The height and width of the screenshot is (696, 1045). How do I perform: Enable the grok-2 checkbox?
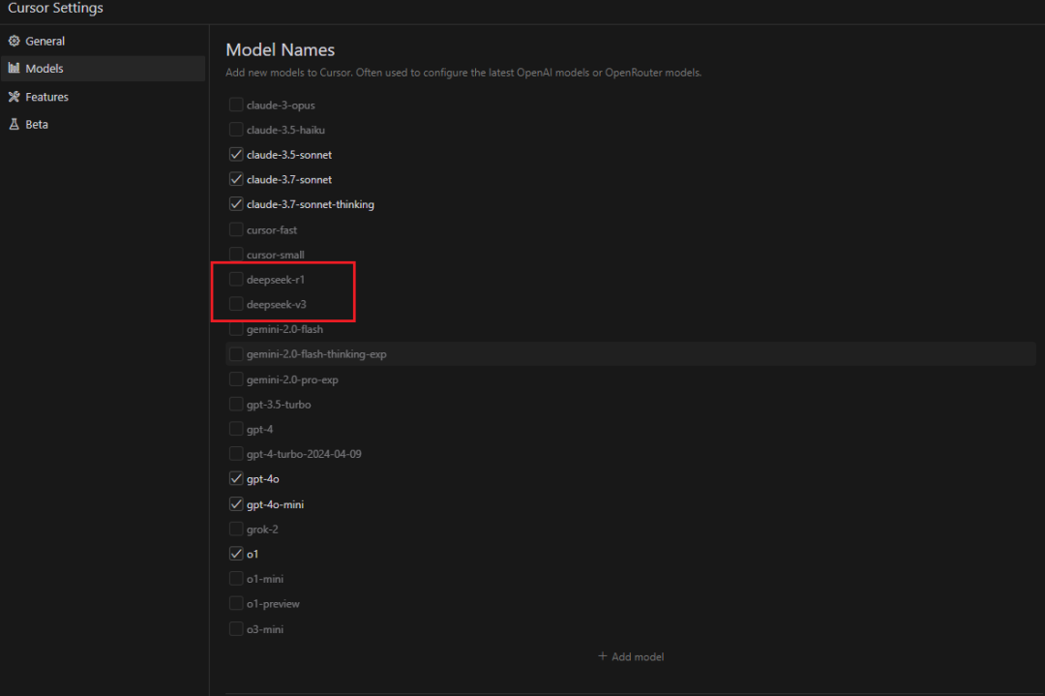[236, 529]
